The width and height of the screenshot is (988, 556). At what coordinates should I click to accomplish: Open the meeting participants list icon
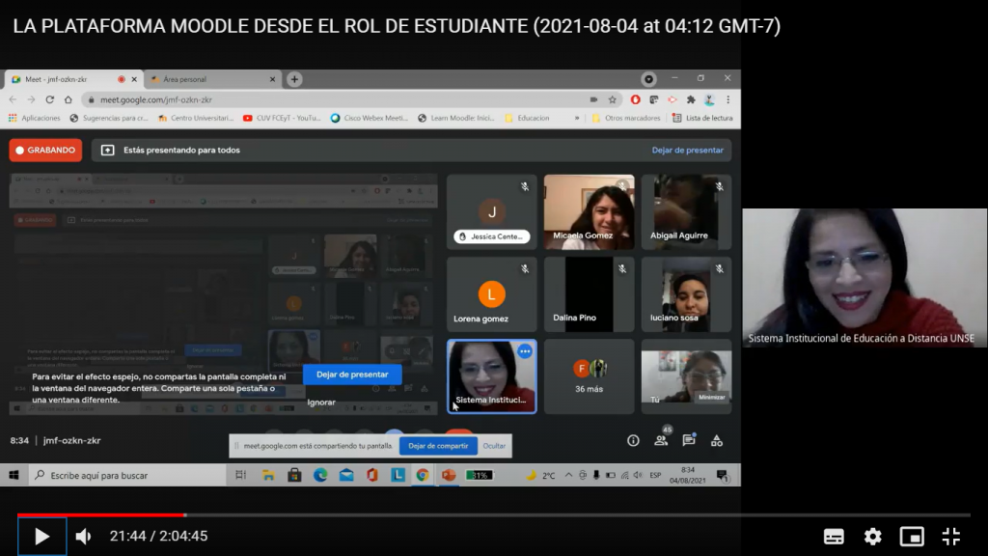(x=661, y=440)
